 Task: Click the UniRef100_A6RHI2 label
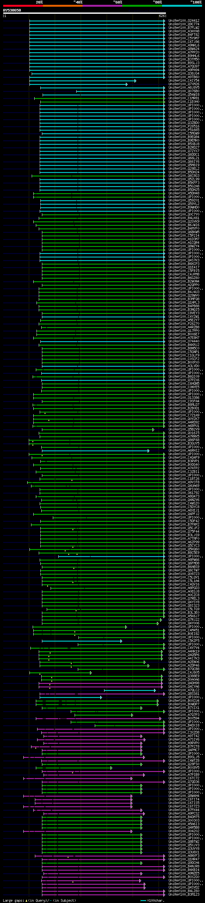coord(184,450)
